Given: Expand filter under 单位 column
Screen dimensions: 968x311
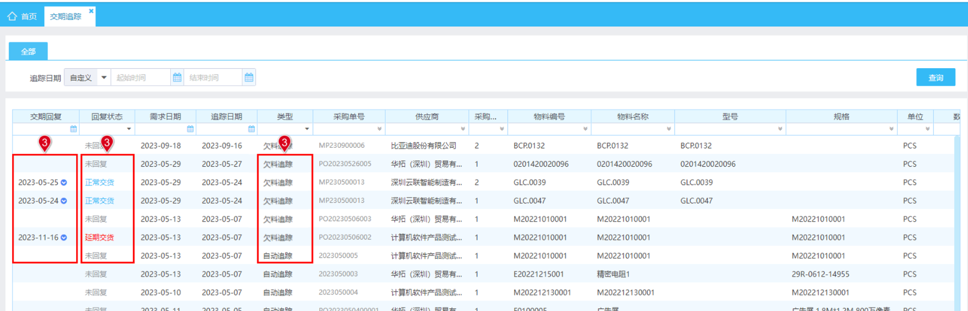Looking at the screenshot, I should [927, 129].
